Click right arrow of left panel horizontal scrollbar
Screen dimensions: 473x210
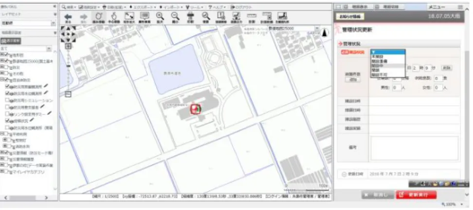pyautogui.click(x=46, y=198)
